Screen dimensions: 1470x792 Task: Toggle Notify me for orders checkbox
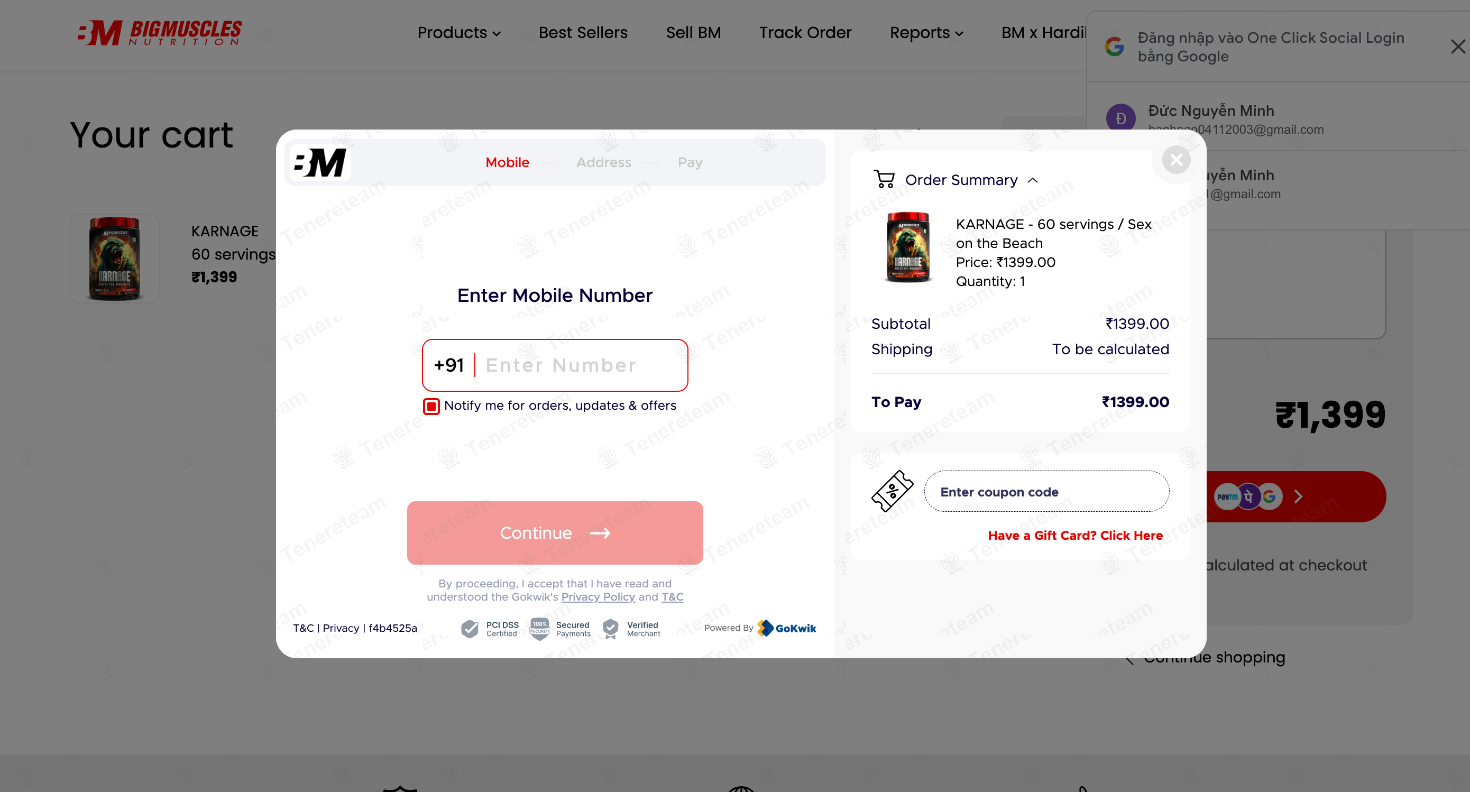tap(431, 406)
